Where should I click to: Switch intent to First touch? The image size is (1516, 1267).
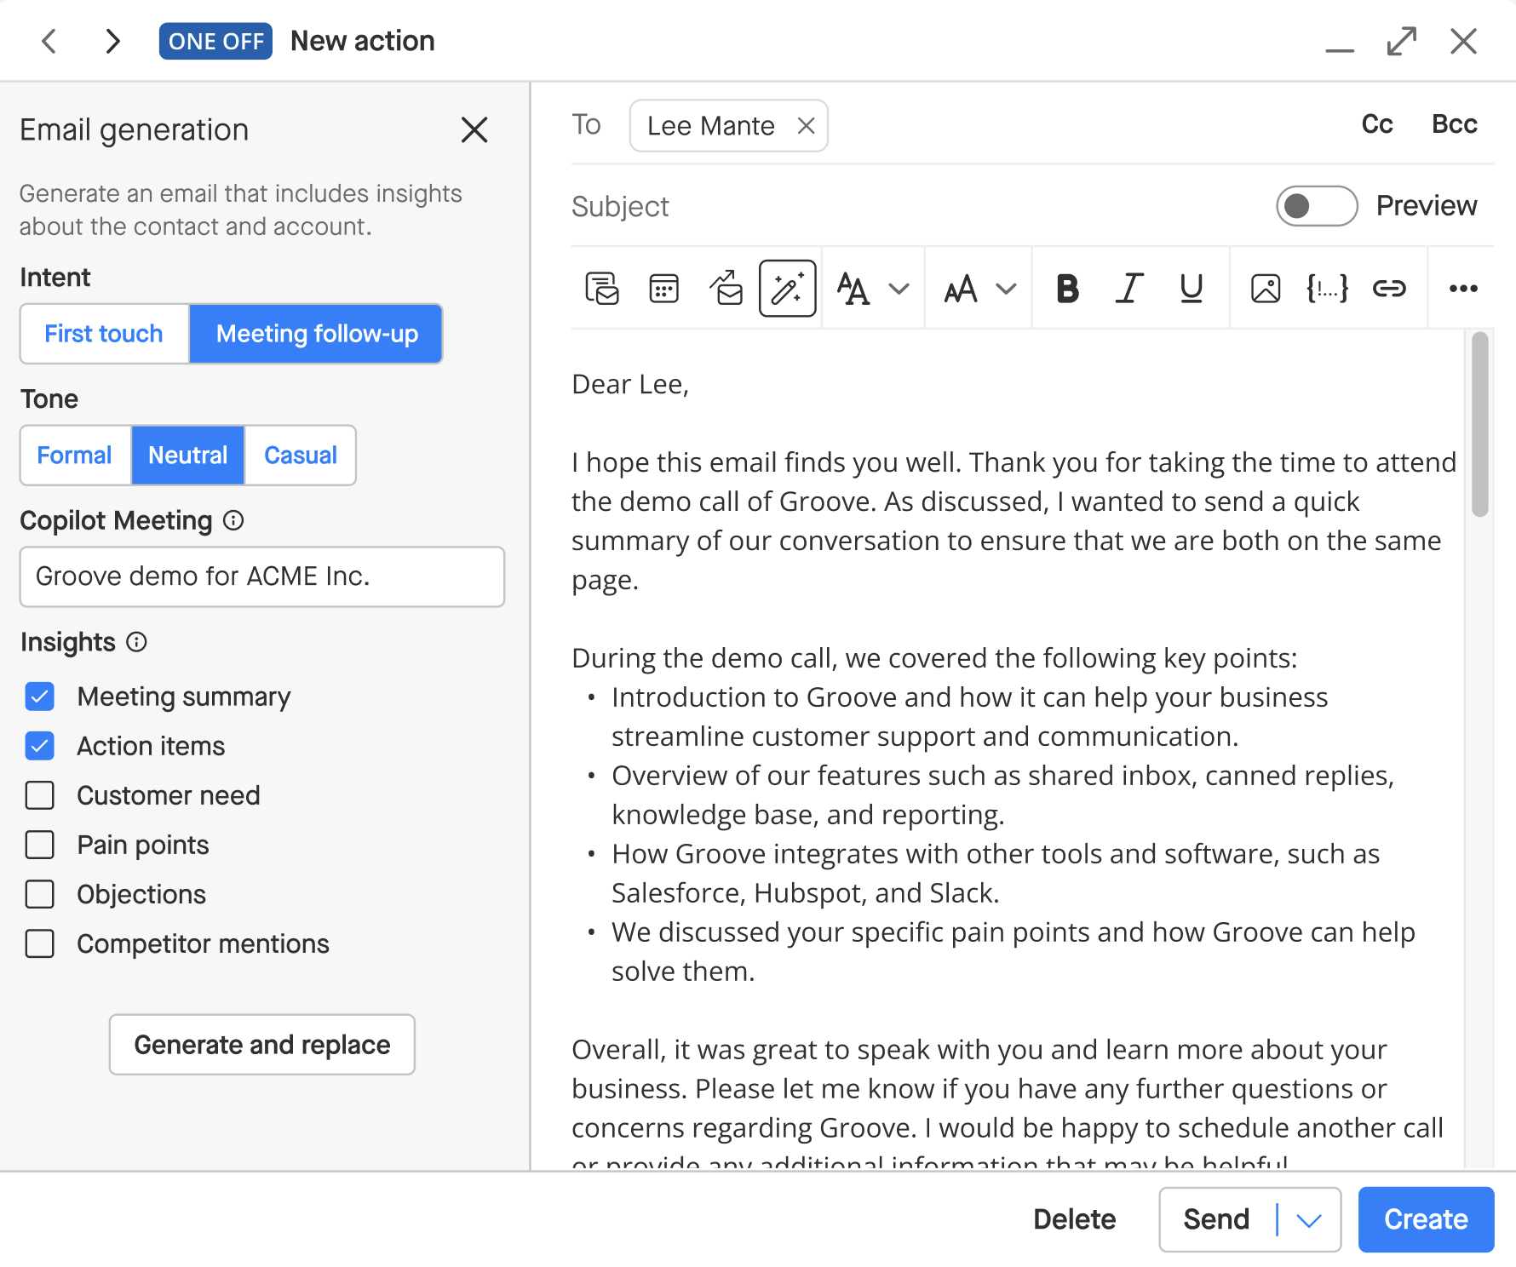(x=103, y=334)
